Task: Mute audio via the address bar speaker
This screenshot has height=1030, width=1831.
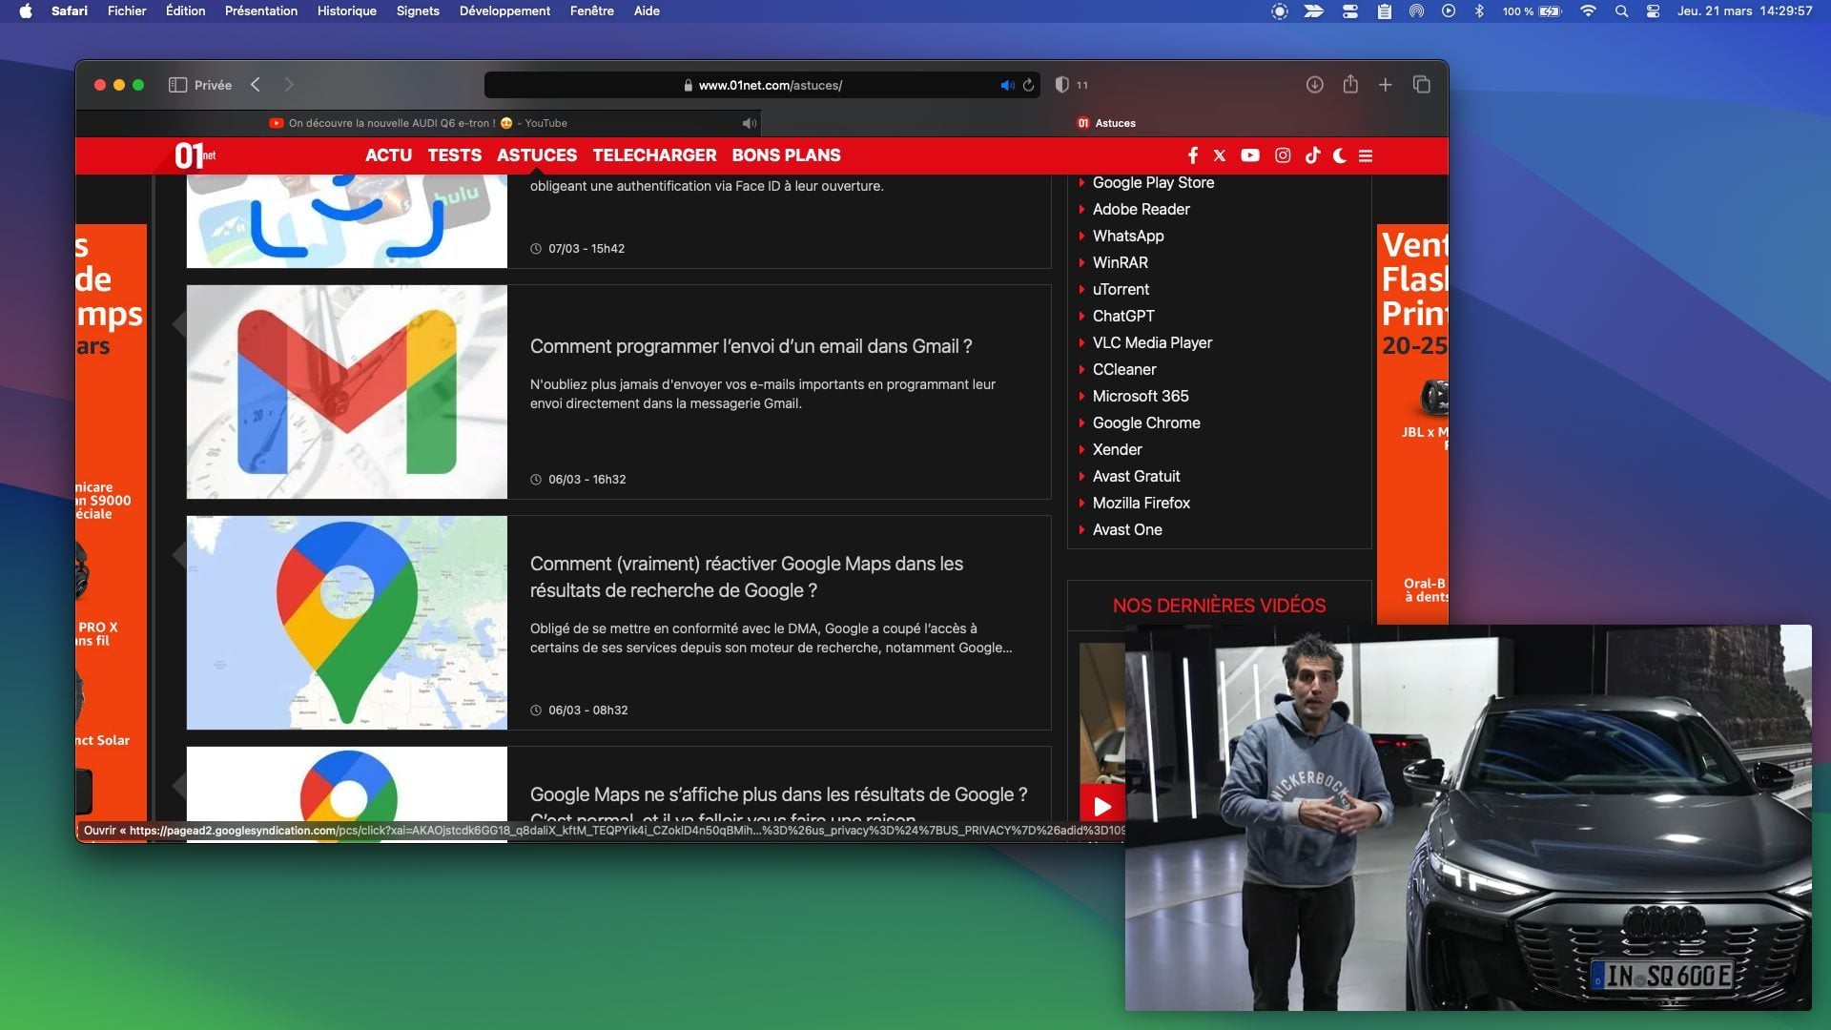Action: tap(1006, 85)
